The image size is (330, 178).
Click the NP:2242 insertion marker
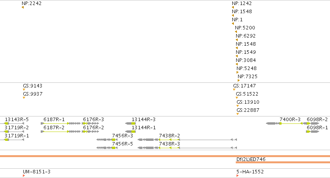pos(23,8)
